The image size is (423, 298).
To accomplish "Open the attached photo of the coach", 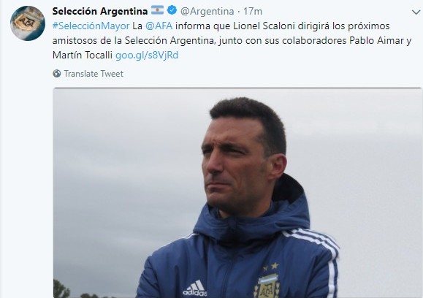I will [x=237, y=193].
